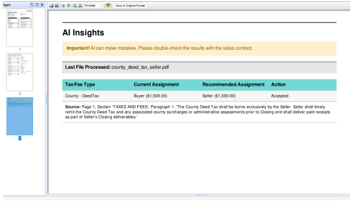Click the Important AI mistakes warning banner
Viewport: 354px width, 202px height.
point(199,49)
